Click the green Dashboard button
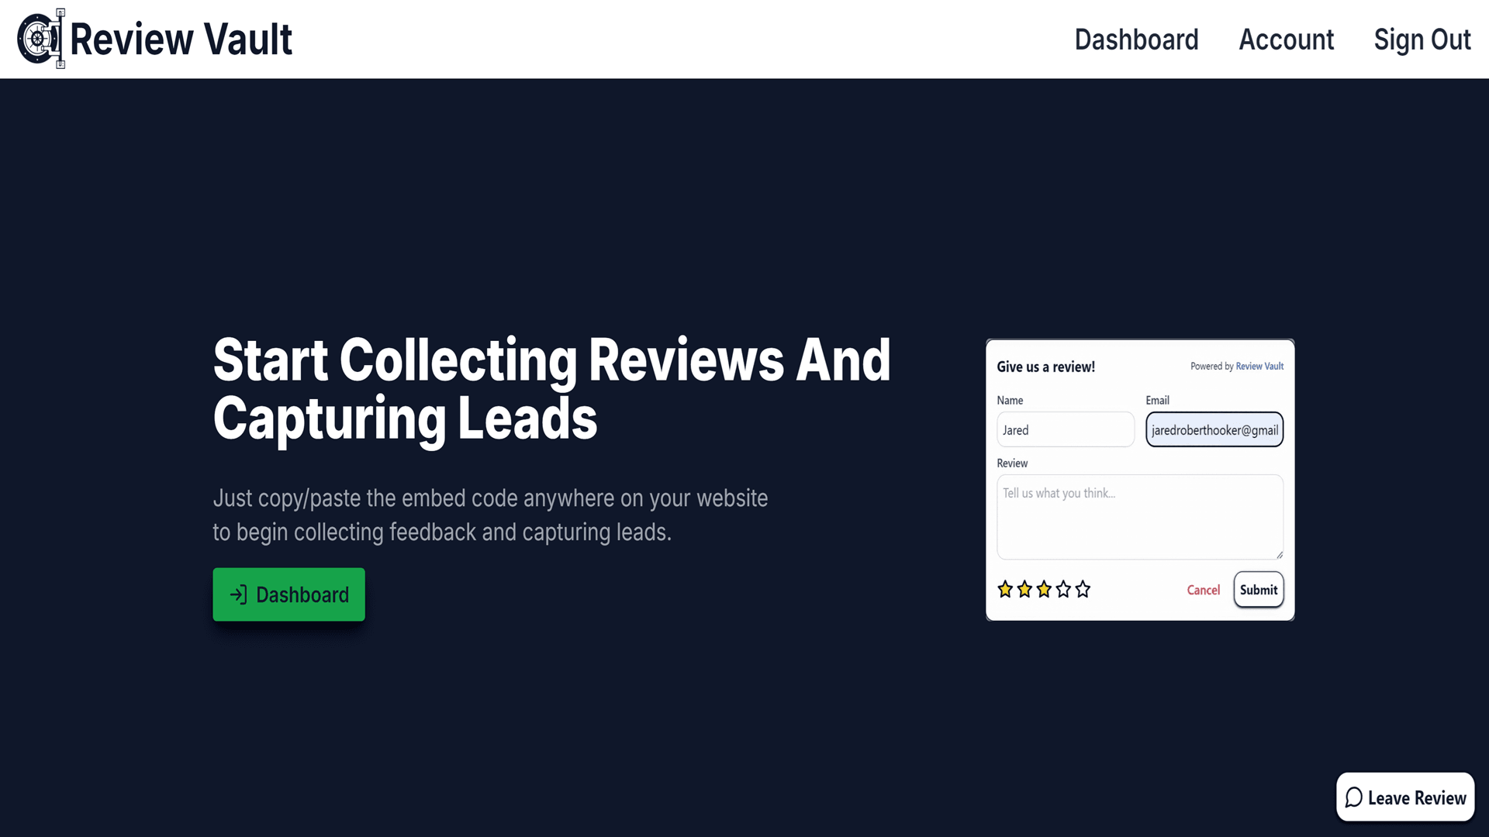 (x=288, y=594)
